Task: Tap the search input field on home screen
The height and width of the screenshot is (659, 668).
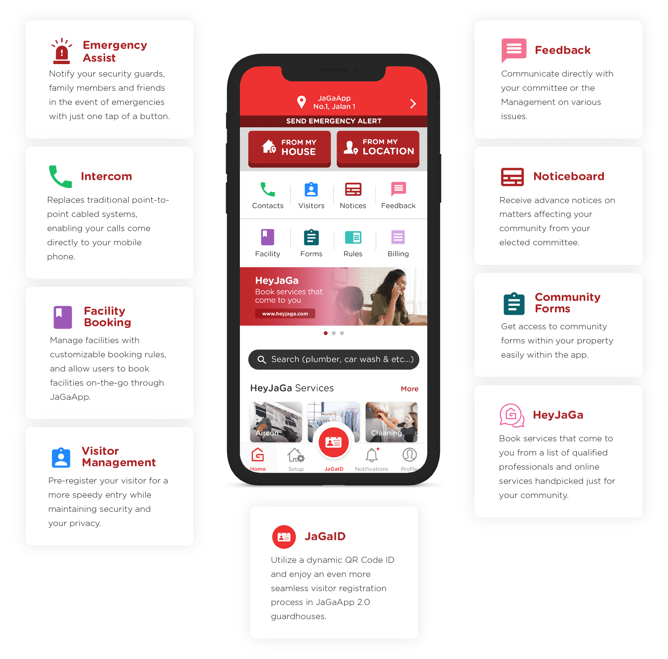Action: point(334,359)
